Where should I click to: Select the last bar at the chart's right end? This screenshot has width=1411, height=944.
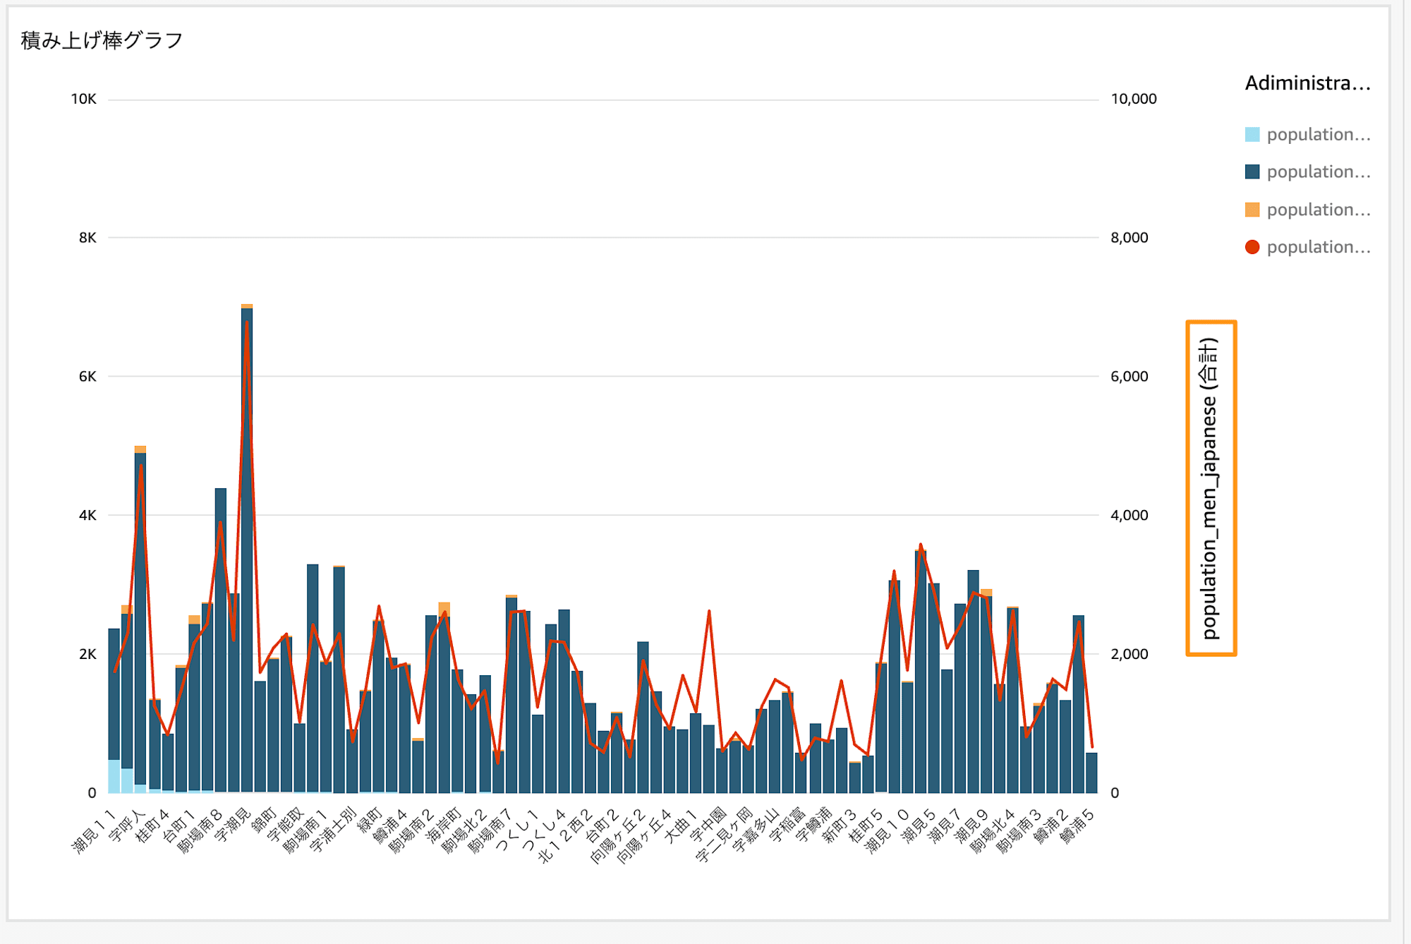click(1091, 773)
